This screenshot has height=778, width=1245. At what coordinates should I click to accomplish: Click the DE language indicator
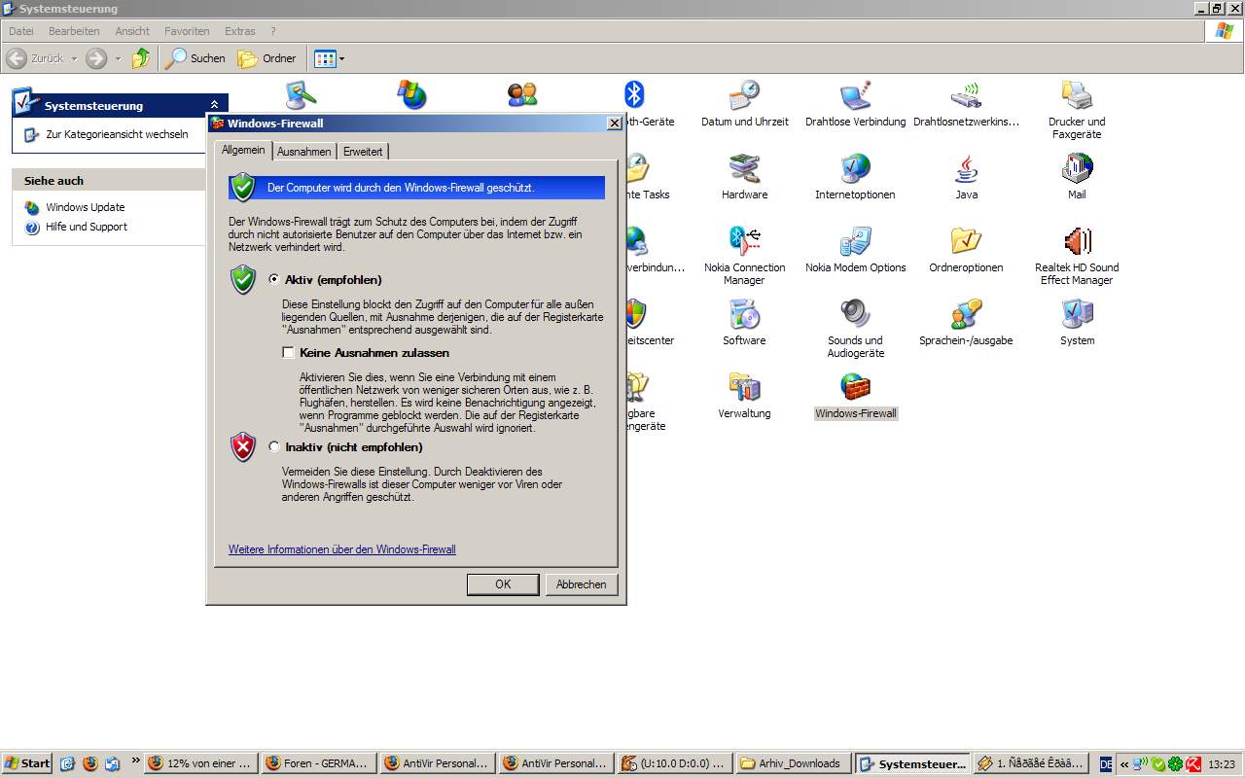1106,764
